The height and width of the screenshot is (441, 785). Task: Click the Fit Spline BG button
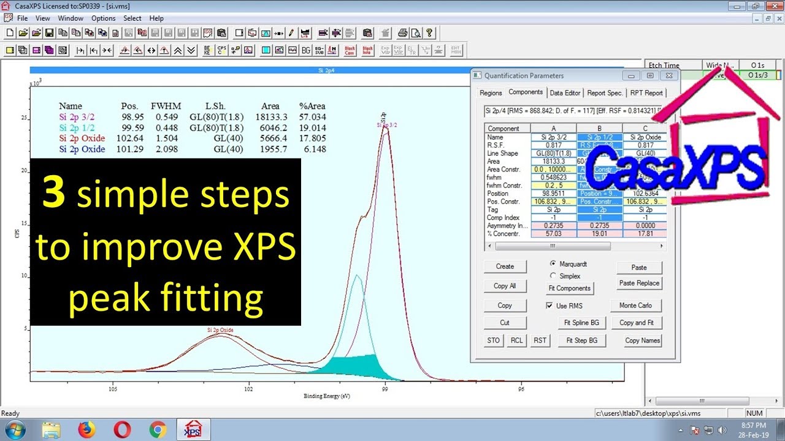point(581,323)
